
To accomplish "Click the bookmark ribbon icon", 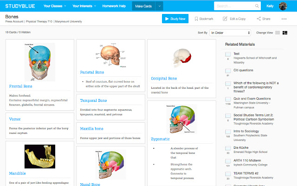I will click(196, 19).
